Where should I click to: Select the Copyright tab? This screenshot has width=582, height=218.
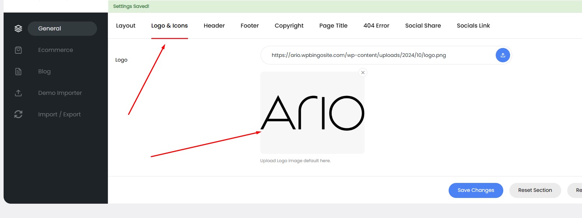[289, 26]
